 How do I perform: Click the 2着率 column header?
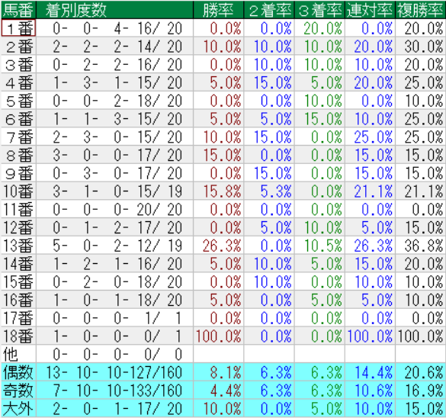269,10
